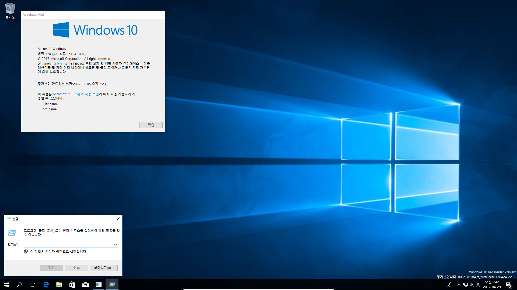The height and width of the screenshot is (290, 517).
Task: Click the Microsoft Windows heading text
Action: pos(52,49)
